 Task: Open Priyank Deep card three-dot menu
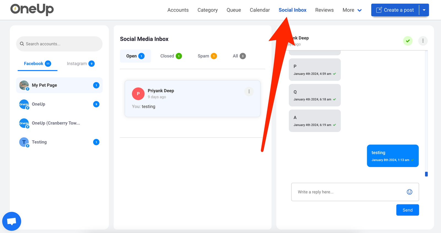(x=249, y=92)
